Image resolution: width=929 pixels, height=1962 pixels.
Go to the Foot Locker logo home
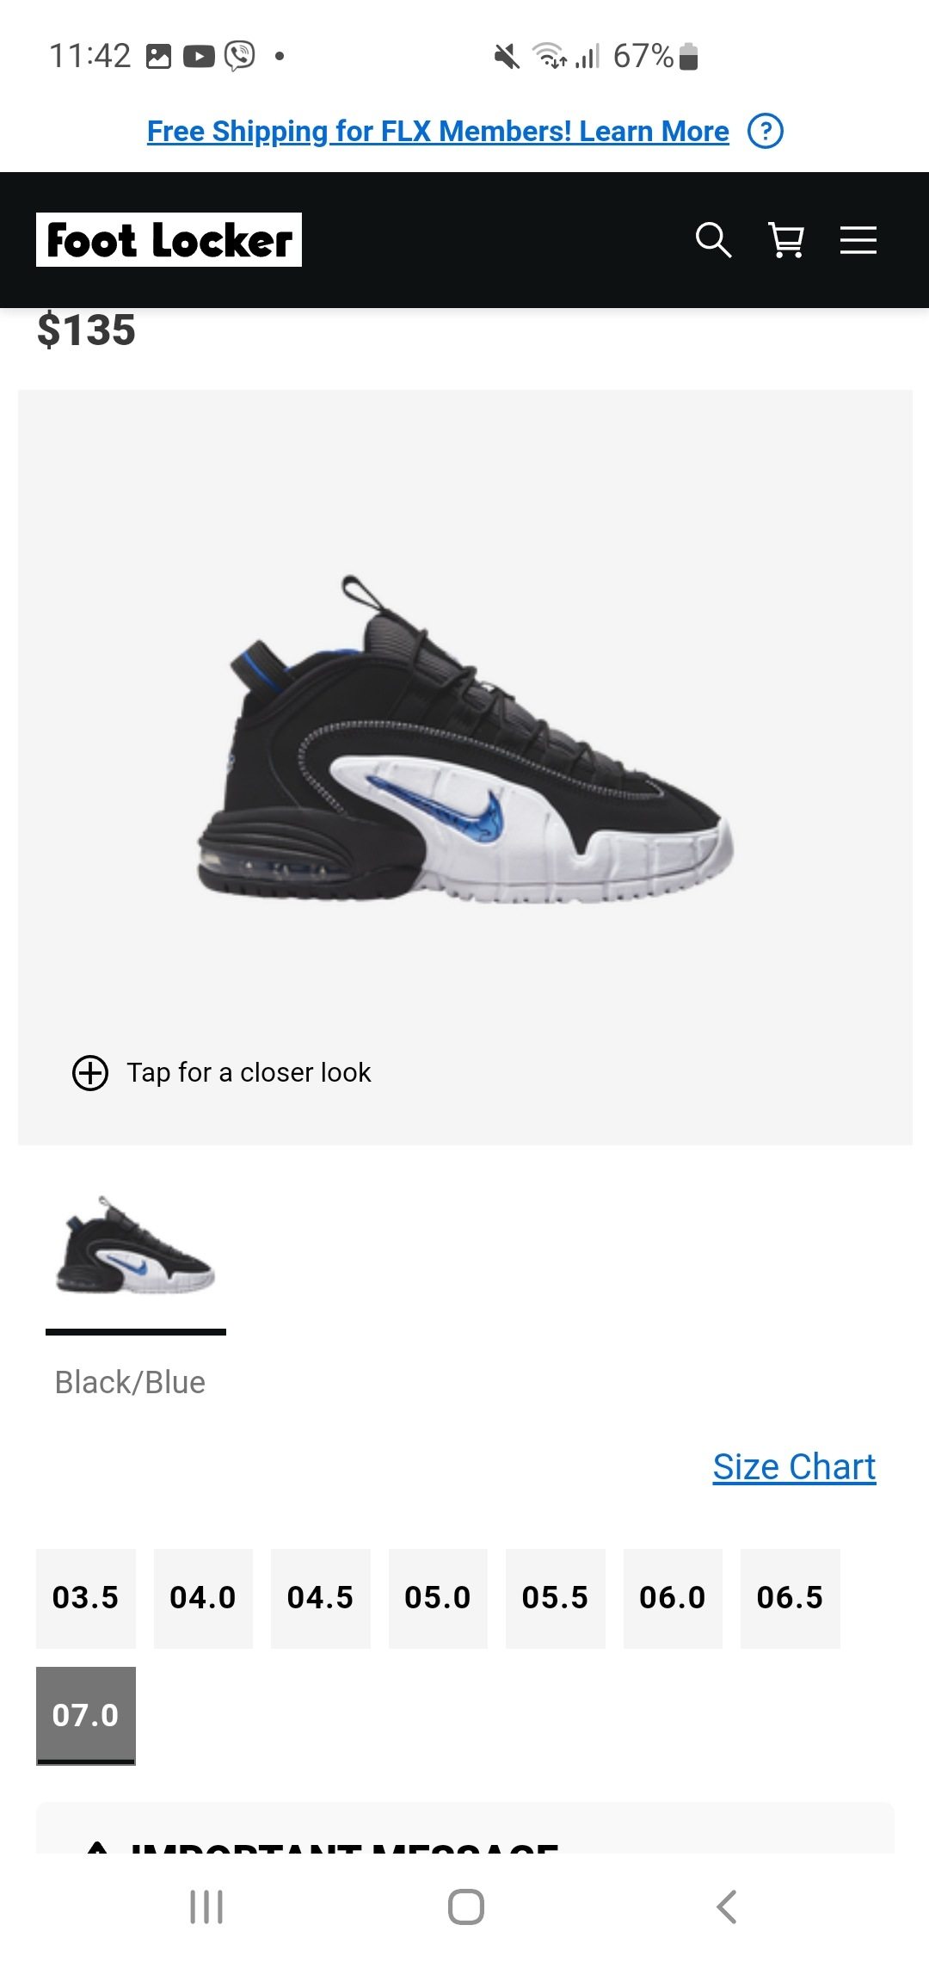pos(169,240)
